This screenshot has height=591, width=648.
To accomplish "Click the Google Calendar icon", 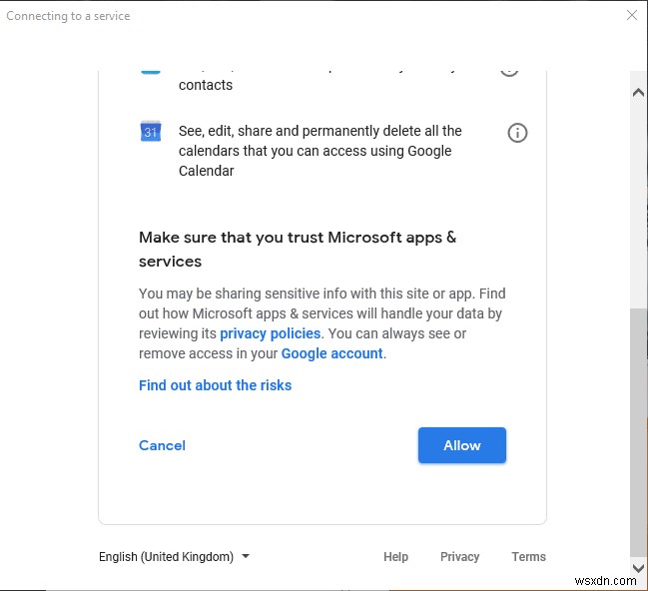I will [x=151, y=132].
